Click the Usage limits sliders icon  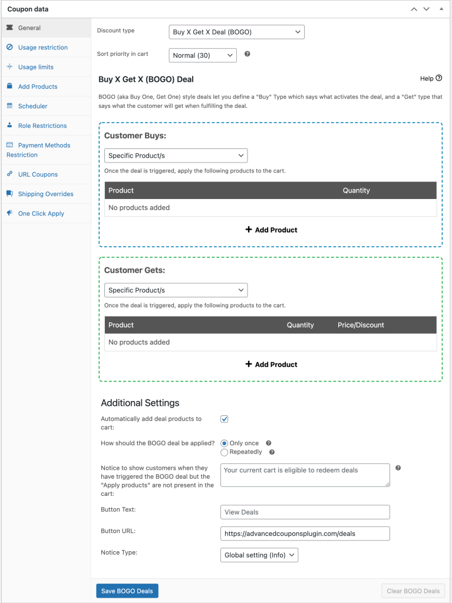pyautogui.click(x=11, y=67)
